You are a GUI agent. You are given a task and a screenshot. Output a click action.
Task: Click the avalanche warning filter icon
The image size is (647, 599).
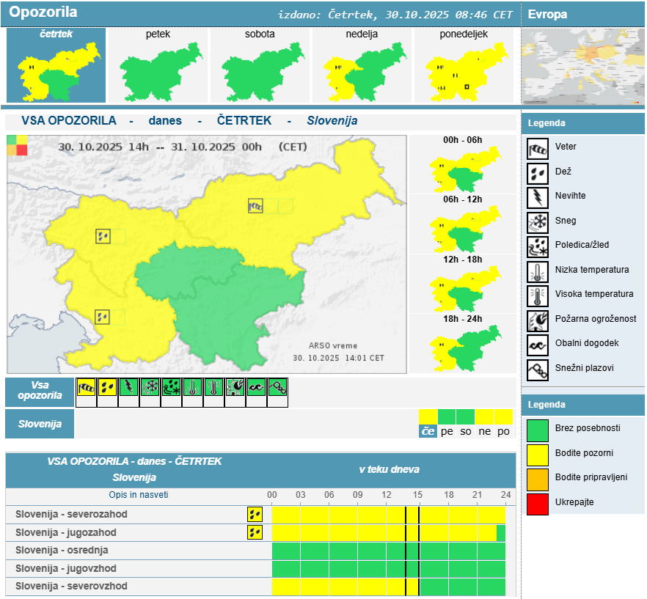[278, 388]
